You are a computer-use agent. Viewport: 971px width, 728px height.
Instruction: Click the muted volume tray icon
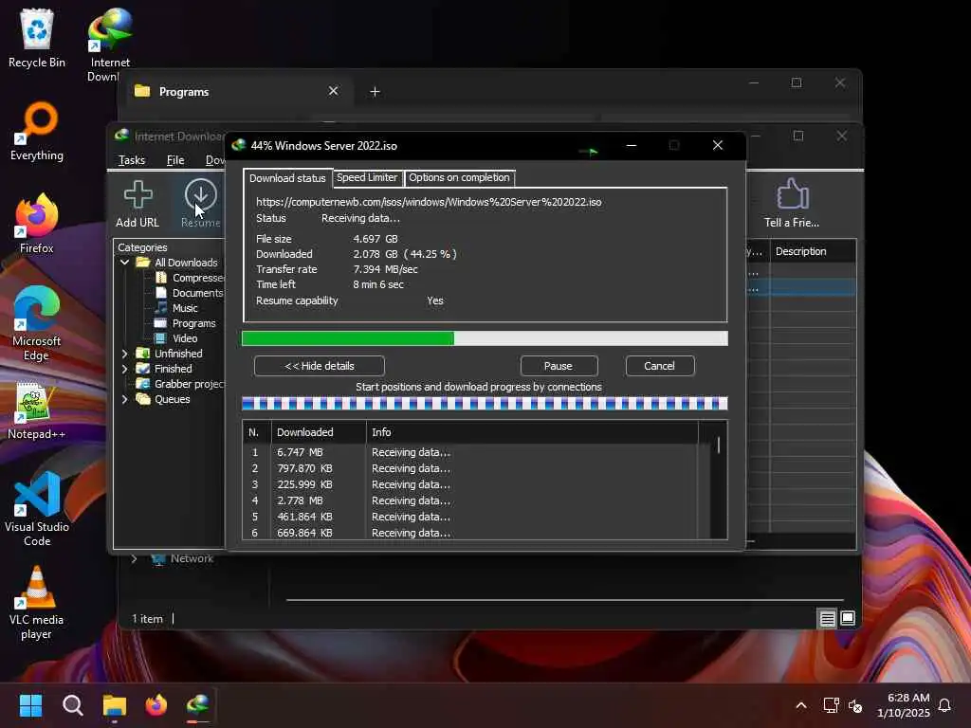coord(855,705)
